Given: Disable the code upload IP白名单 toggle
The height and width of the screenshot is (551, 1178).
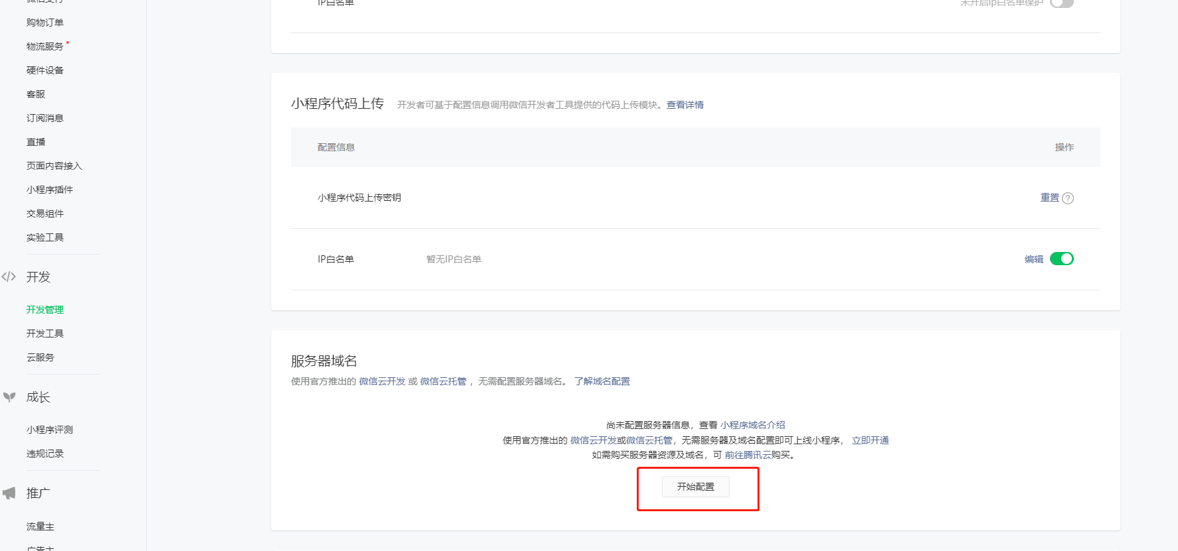Looking at the screenshot, I should 1061,259.
